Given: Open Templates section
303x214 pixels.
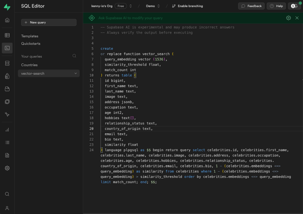Looking at the screenshot, I should tap(30, 36).
